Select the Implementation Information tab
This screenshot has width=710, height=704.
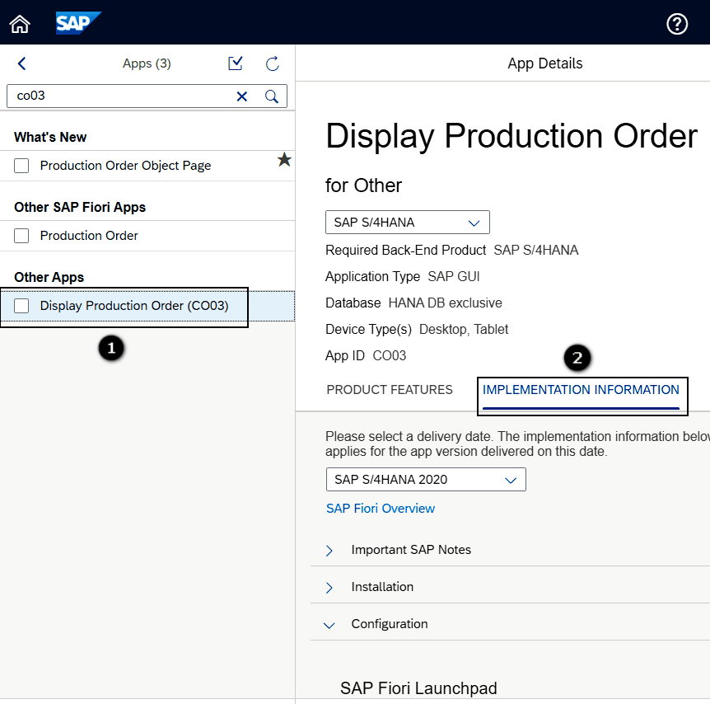pyautogui.click(x=581, y=390)
